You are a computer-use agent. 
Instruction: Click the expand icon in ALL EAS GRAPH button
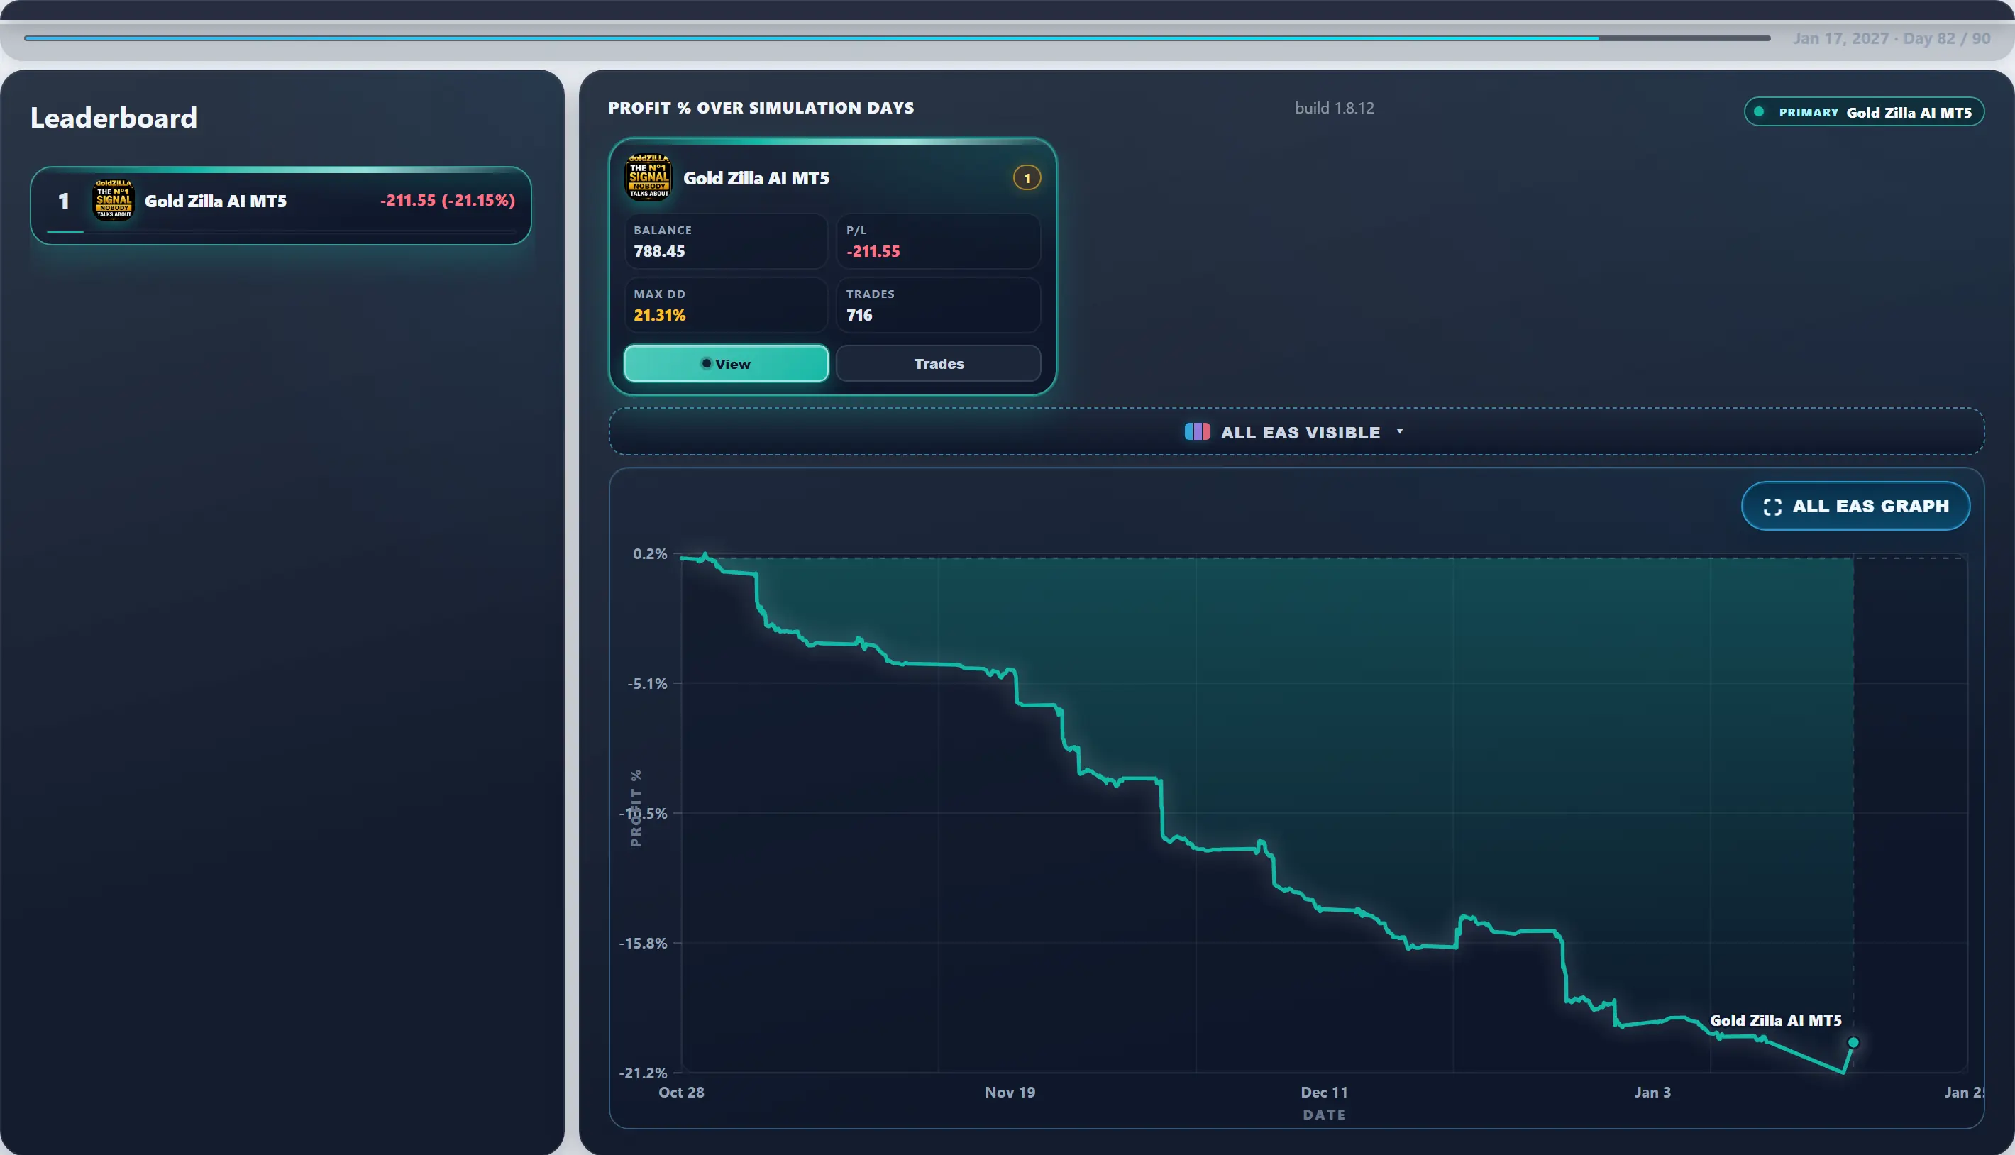(x=1772, y=507)
